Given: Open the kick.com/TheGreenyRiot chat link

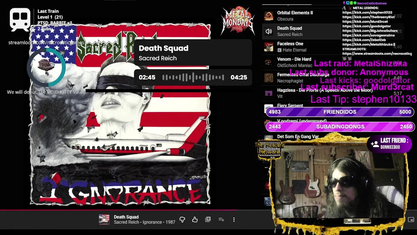Looking at the screenshot, I should [x=368, y=17].
